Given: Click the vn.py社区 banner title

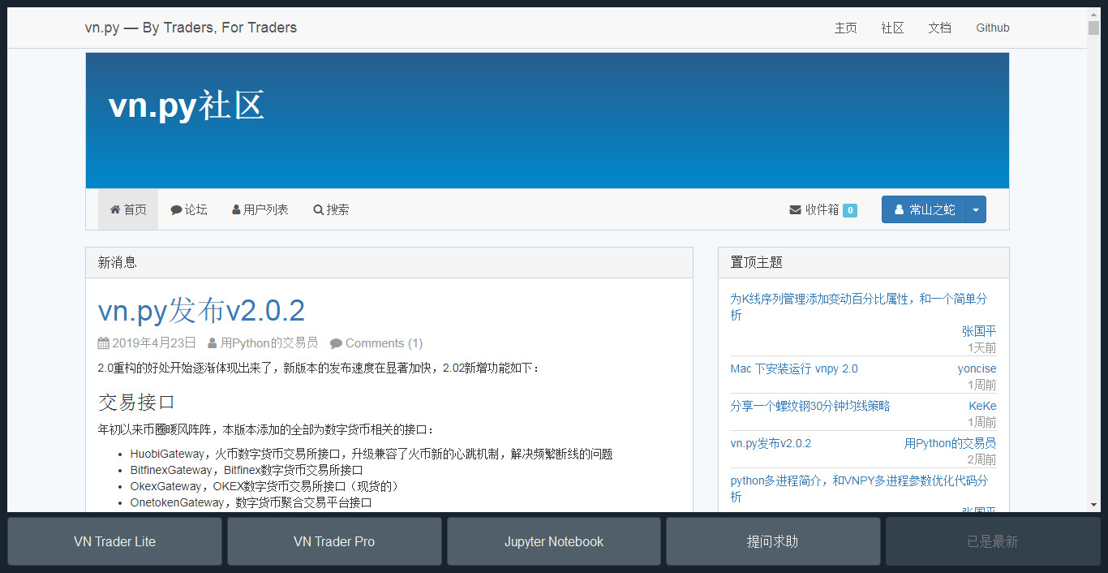Looking at the screenshot, I should [187, 106].
